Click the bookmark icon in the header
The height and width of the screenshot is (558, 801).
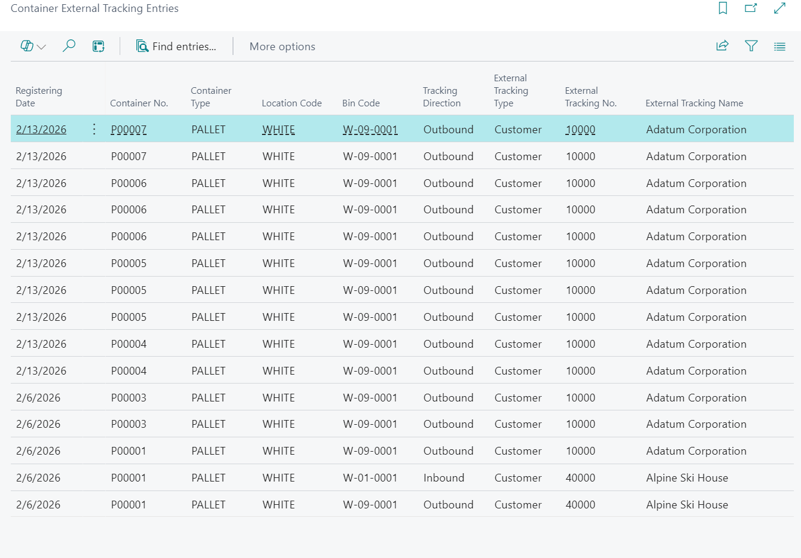[723, 8]
